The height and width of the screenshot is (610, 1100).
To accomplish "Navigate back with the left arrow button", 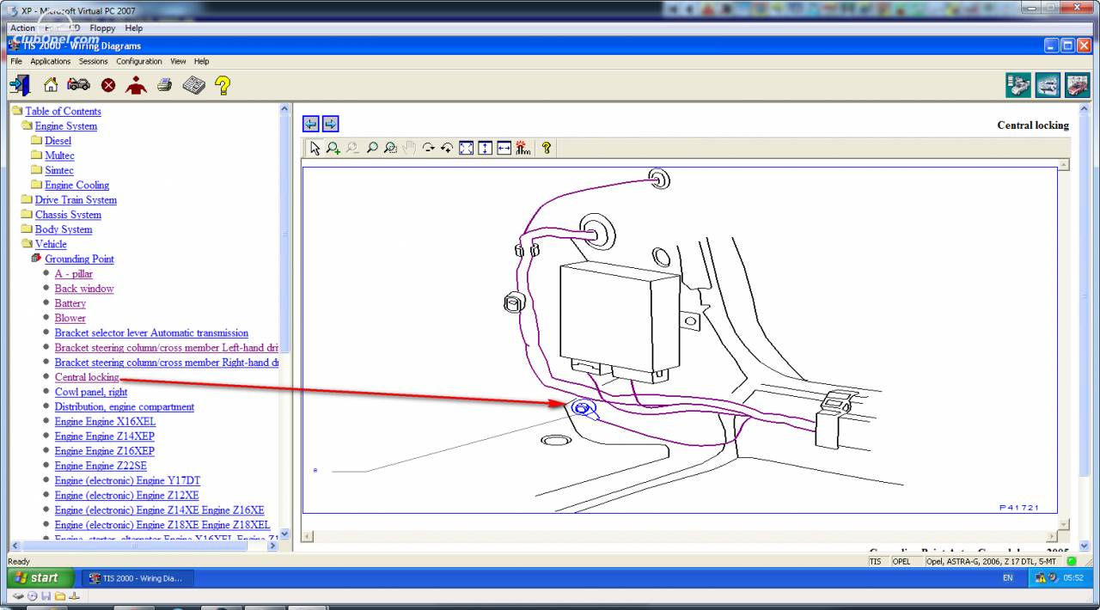I will (311, 124).
